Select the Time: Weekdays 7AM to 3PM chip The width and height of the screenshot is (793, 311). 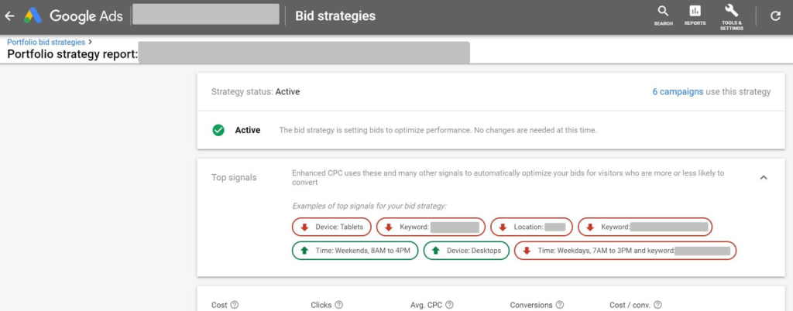(625, 251)
